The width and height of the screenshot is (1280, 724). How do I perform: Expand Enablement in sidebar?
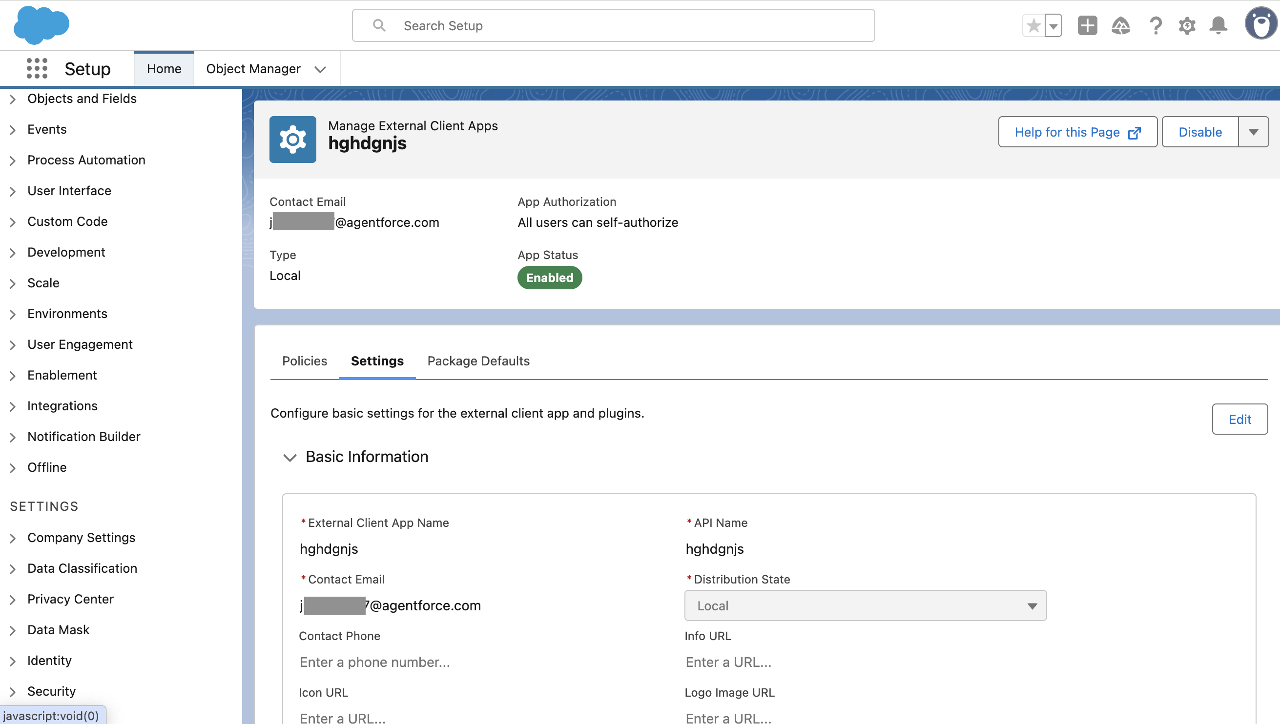[x=13, y=376]
